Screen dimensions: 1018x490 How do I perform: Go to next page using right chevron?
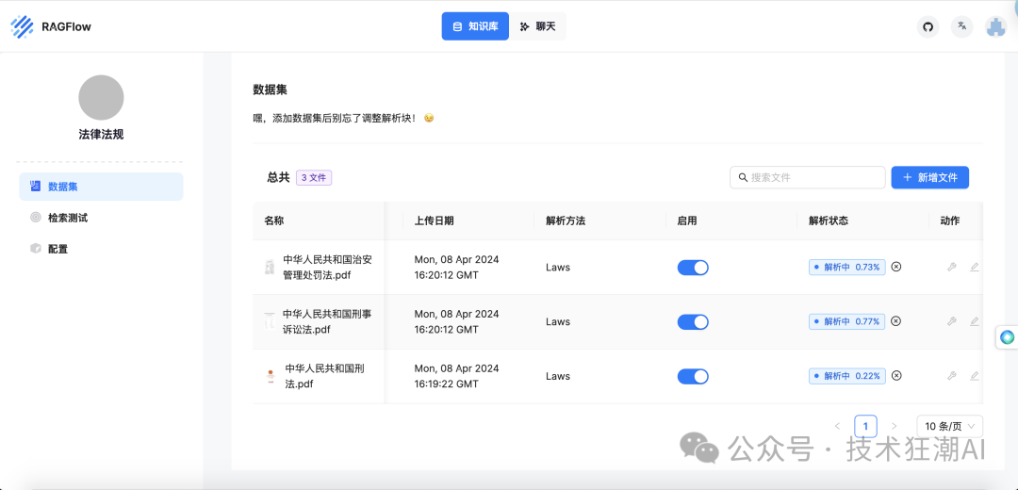tap(895, 426)
